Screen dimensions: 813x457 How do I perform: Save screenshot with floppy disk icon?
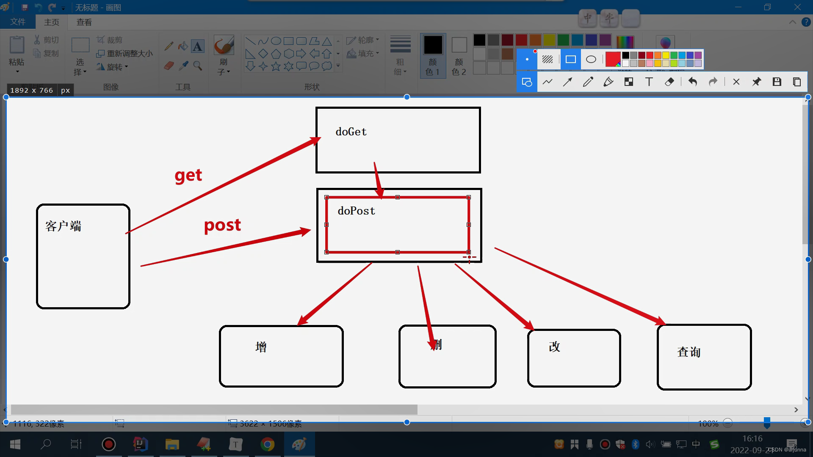777,82
